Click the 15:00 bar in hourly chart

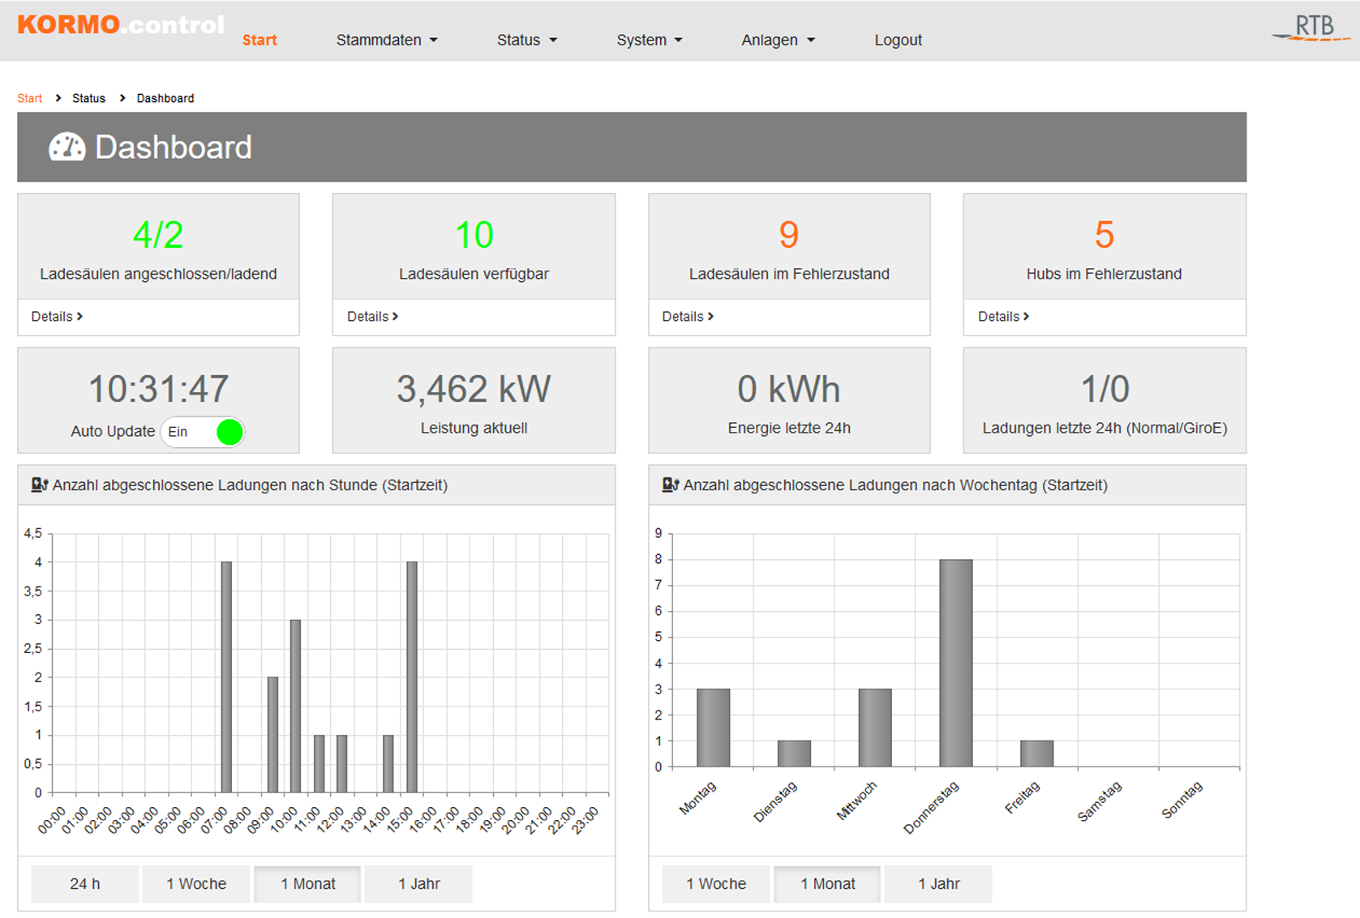412,677
